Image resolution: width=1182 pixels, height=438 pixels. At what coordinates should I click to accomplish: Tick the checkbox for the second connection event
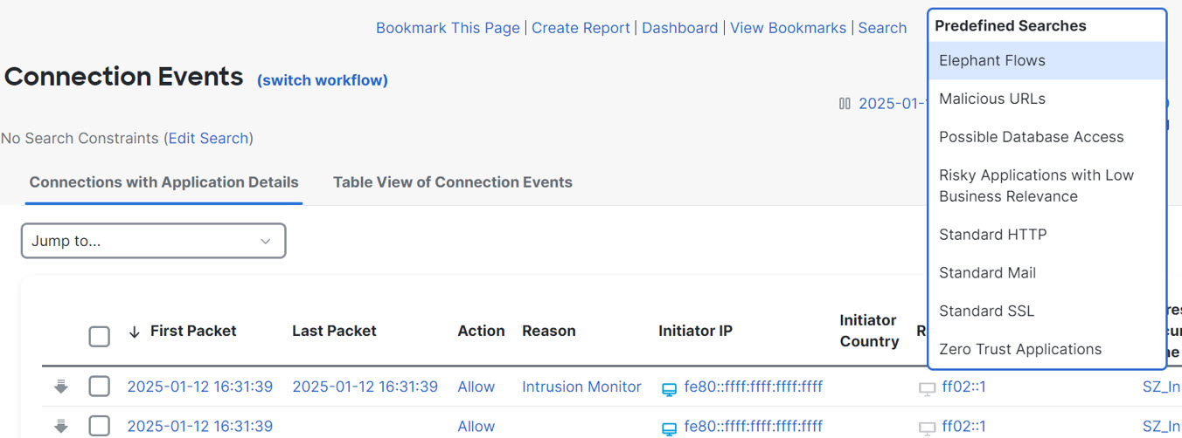click(x=100, y=426)
